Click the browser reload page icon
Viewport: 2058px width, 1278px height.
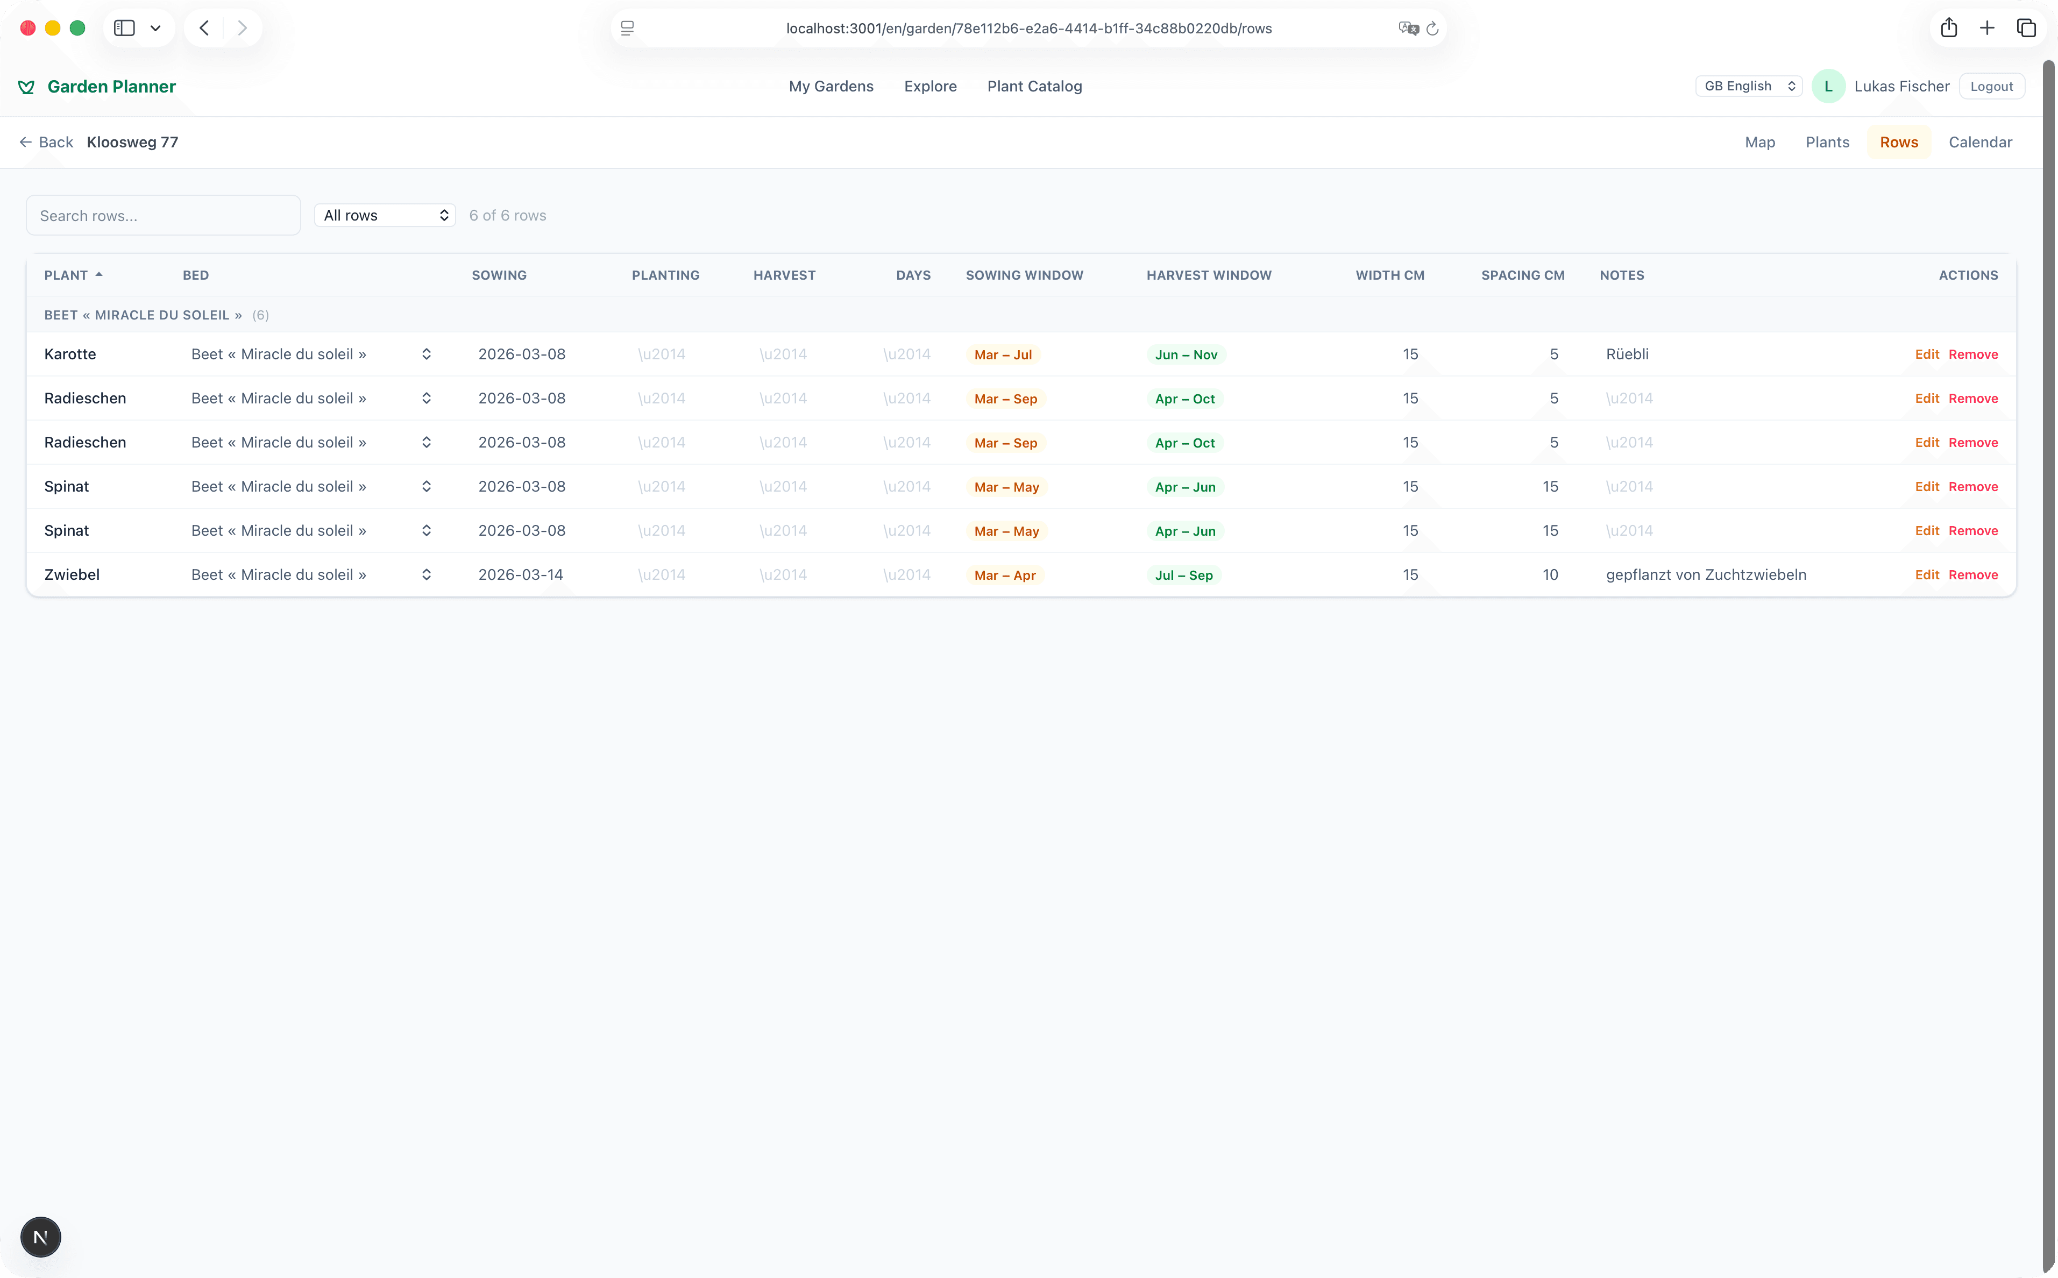(1432, 29)
